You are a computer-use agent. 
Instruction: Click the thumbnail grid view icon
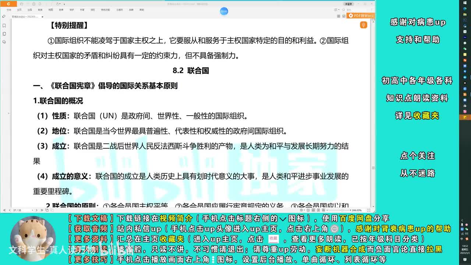click(x=339, y=16)
